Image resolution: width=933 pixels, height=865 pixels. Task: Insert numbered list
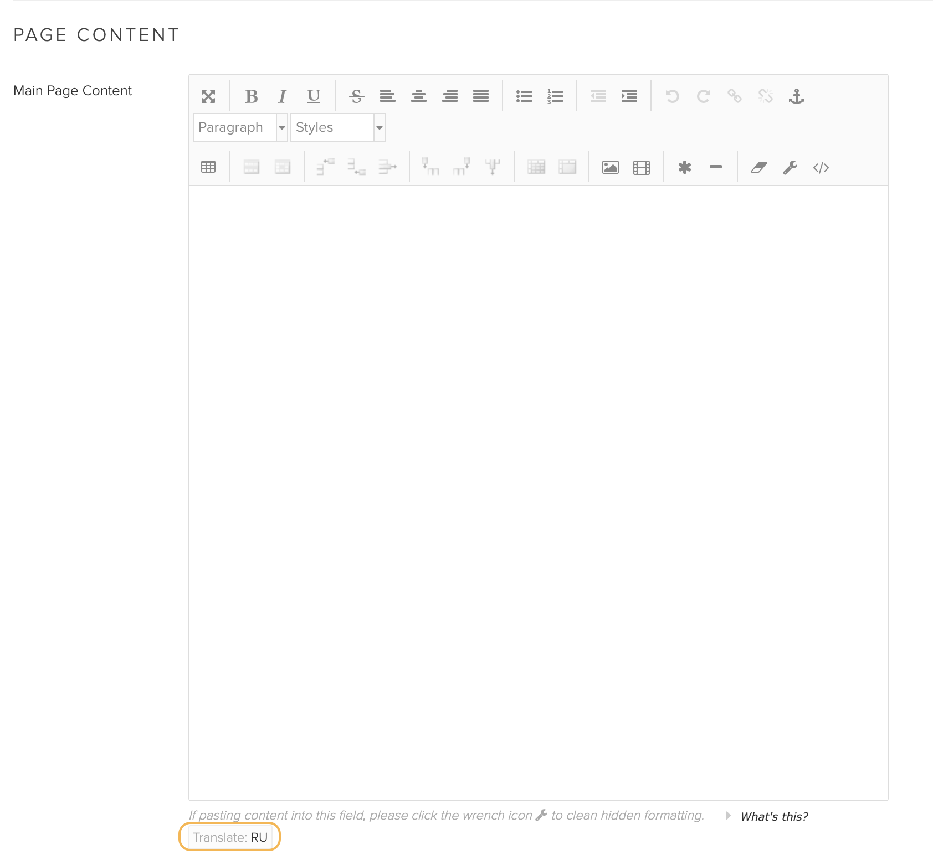[x=555, y=96]
